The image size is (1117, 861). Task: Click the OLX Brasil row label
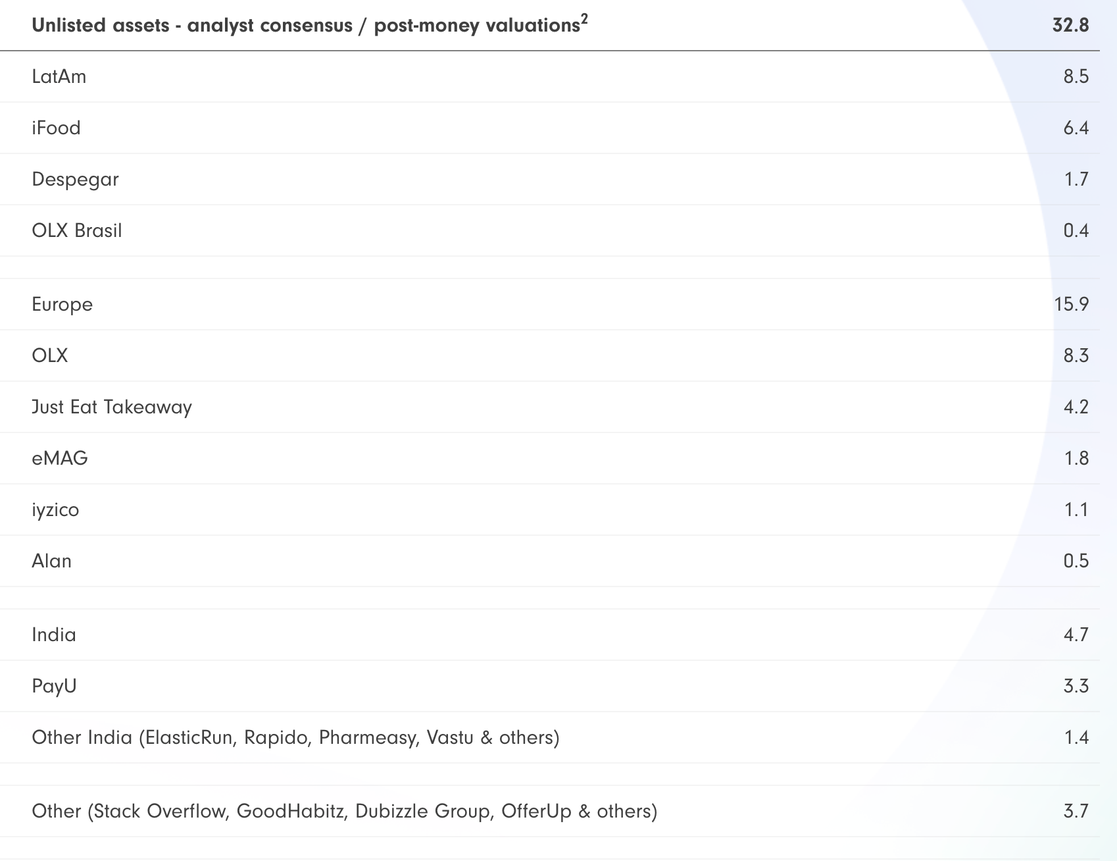(x=77, y=230)
